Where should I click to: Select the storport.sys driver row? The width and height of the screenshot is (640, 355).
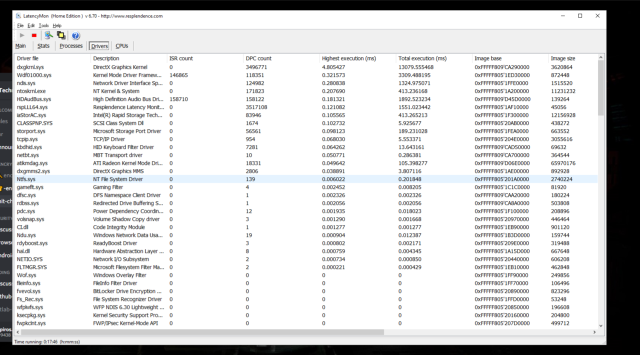[x=306, y=131]
